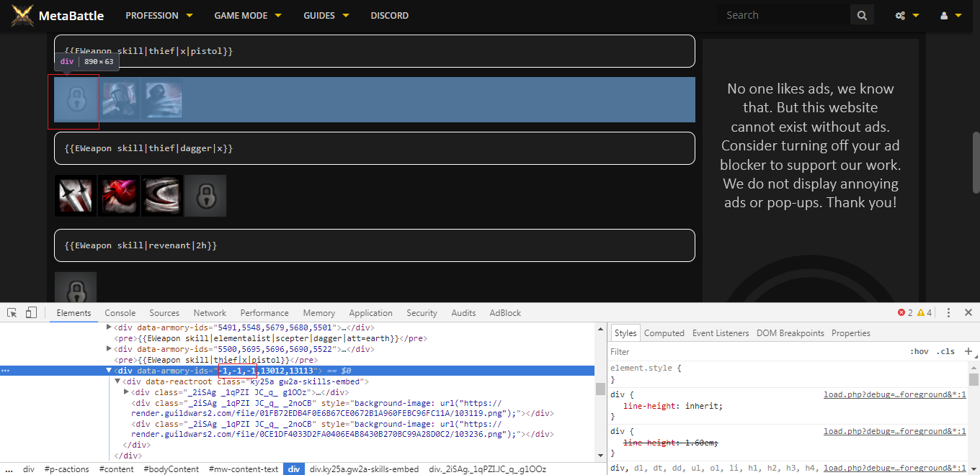Click the Styles pane scrollbar thumb
This screenshot has width=980, height=475.
pos(974,379)
